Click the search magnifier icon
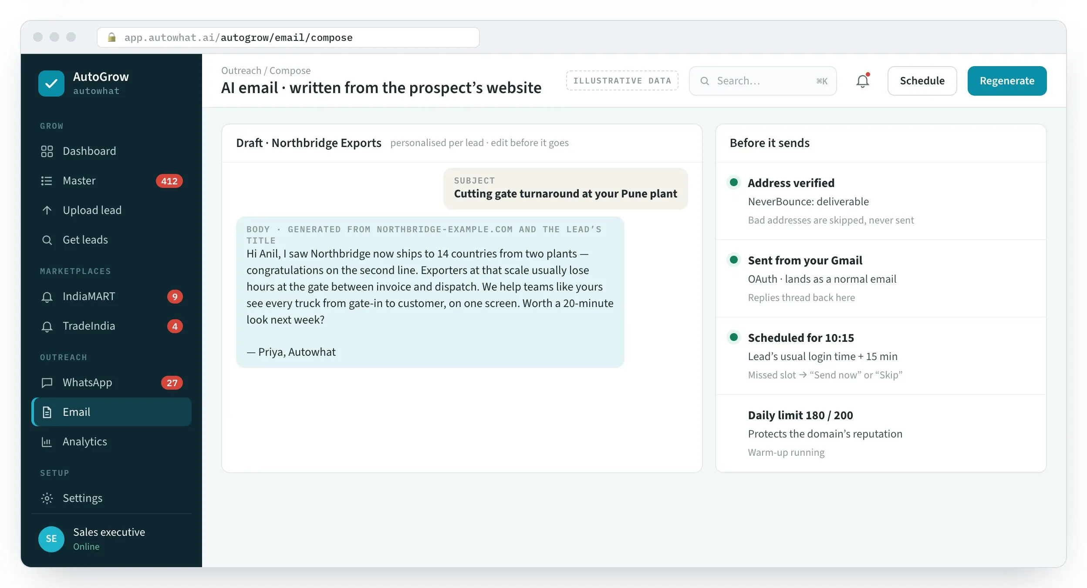 pyautogui.click(x=704, y=81)
